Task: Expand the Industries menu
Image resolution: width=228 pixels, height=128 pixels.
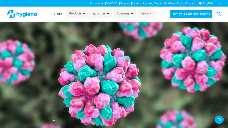Action: click(101, 13)
